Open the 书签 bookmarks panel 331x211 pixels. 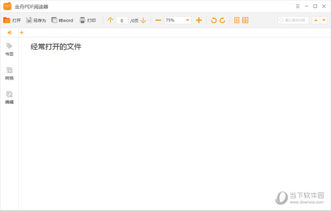[x=9, y=49]
